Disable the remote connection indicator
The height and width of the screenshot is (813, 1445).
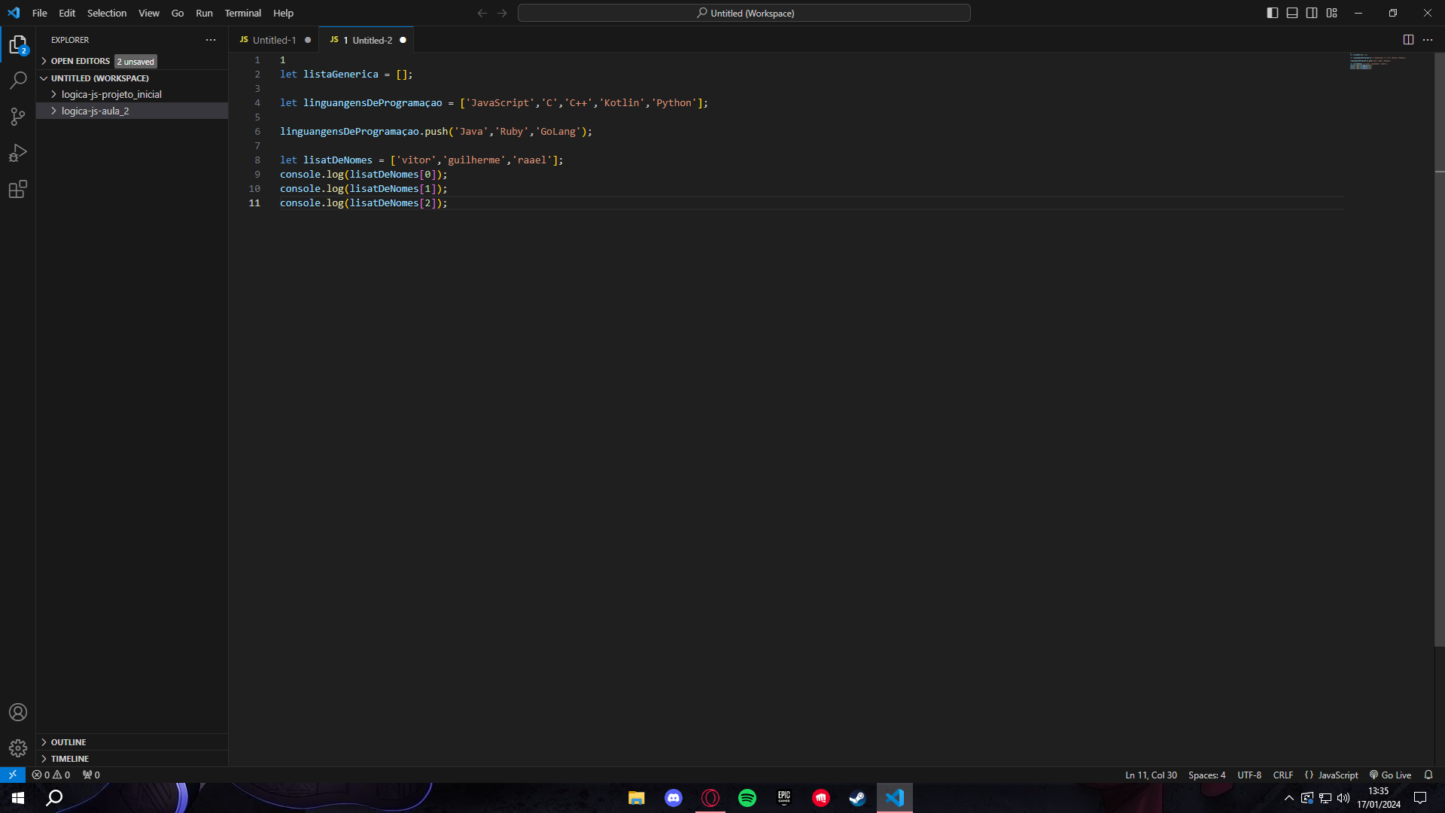[12, 775]
